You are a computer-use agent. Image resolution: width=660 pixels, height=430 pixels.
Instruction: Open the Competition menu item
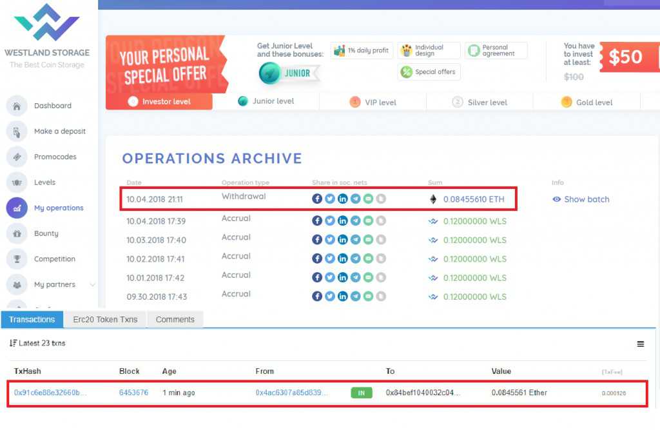pos(55,259)
